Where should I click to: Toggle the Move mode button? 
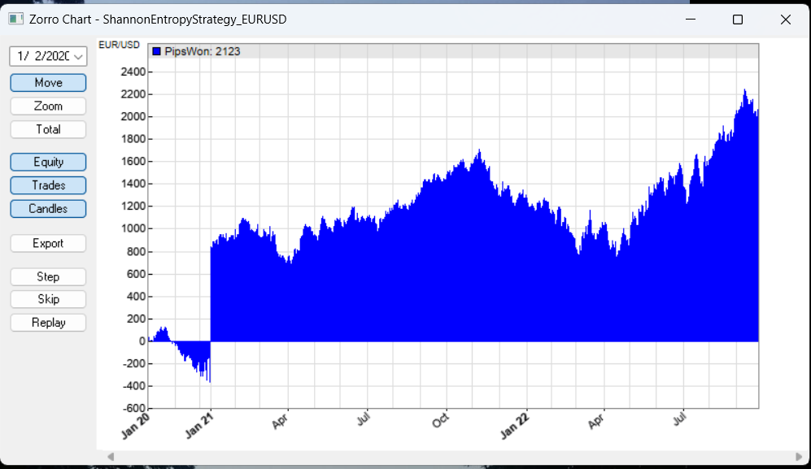pyautogui.click(x=48, y=83)
